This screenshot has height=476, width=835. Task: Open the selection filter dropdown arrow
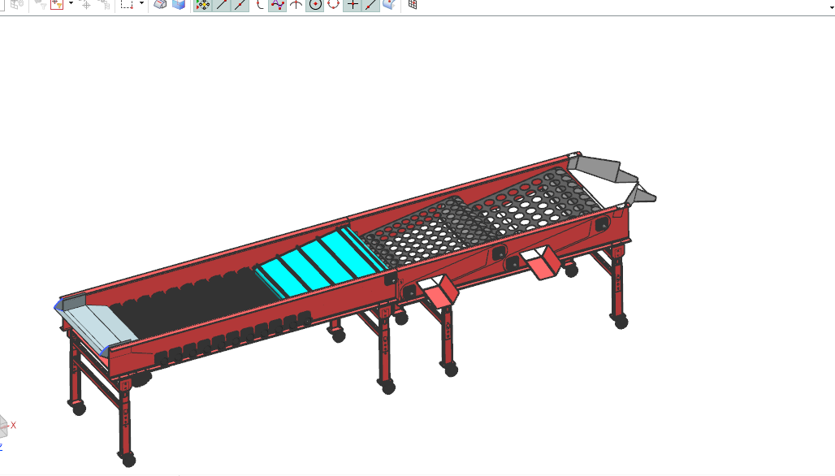click(71, 4)
